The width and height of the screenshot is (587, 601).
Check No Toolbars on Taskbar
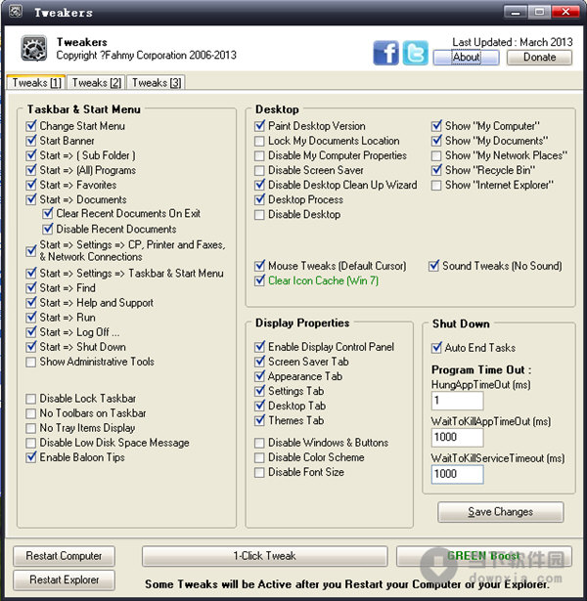coord(31,413)
